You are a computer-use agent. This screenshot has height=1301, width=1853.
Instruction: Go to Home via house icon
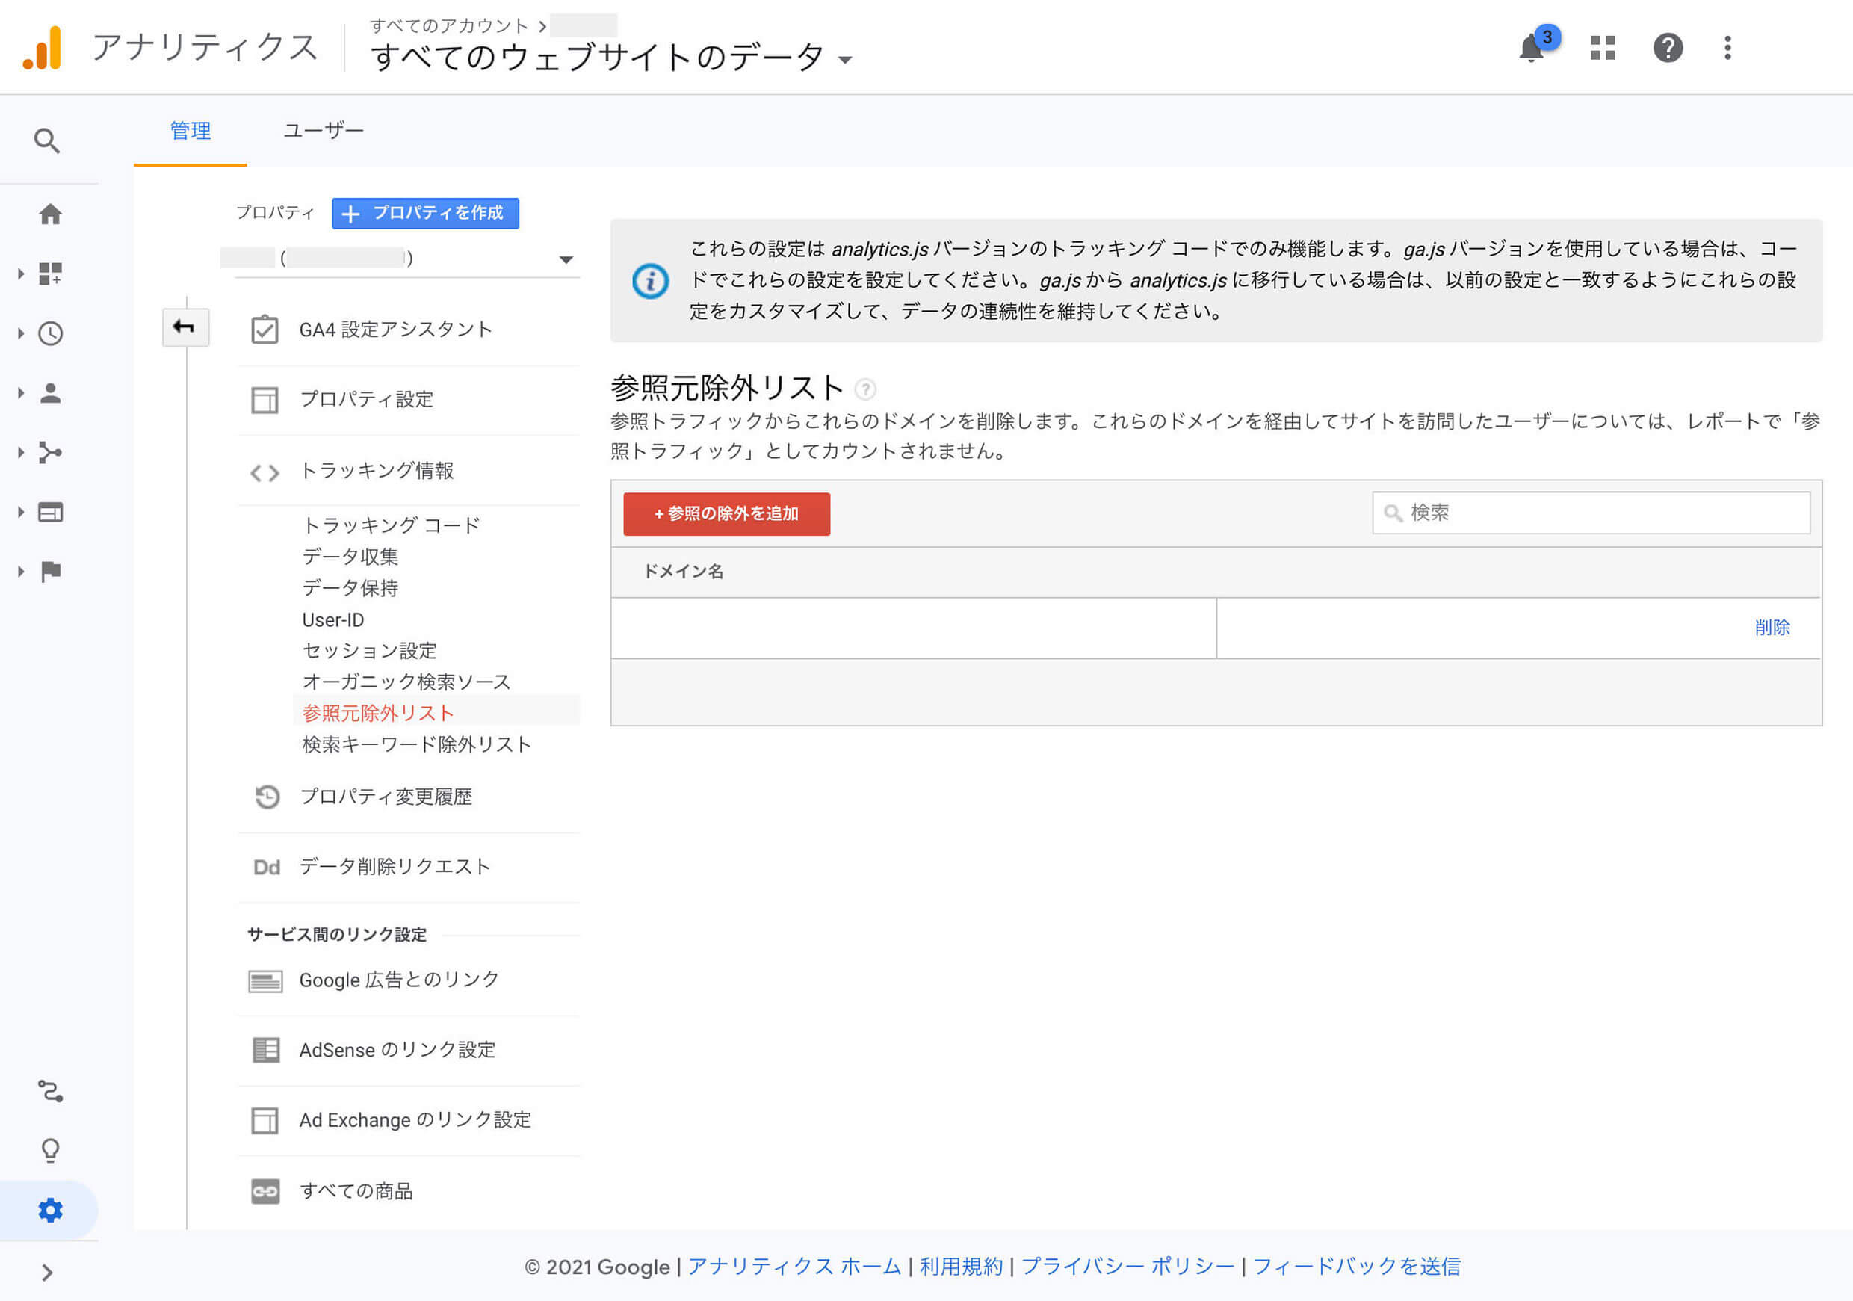click(50, 214)
